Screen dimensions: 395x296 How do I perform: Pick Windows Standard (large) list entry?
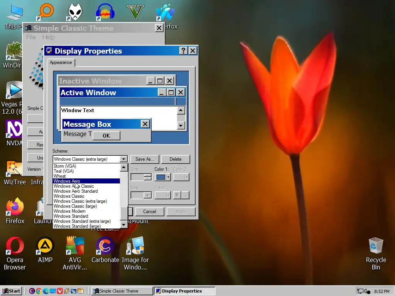tap(86, 226)
